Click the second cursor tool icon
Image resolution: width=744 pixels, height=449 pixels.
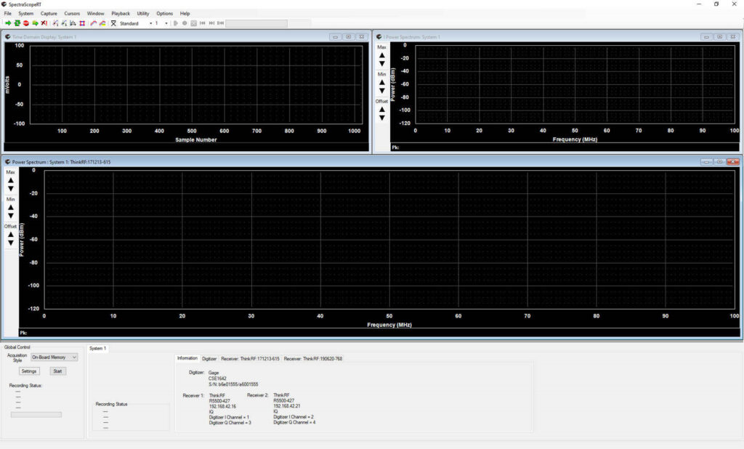point(64,23)
